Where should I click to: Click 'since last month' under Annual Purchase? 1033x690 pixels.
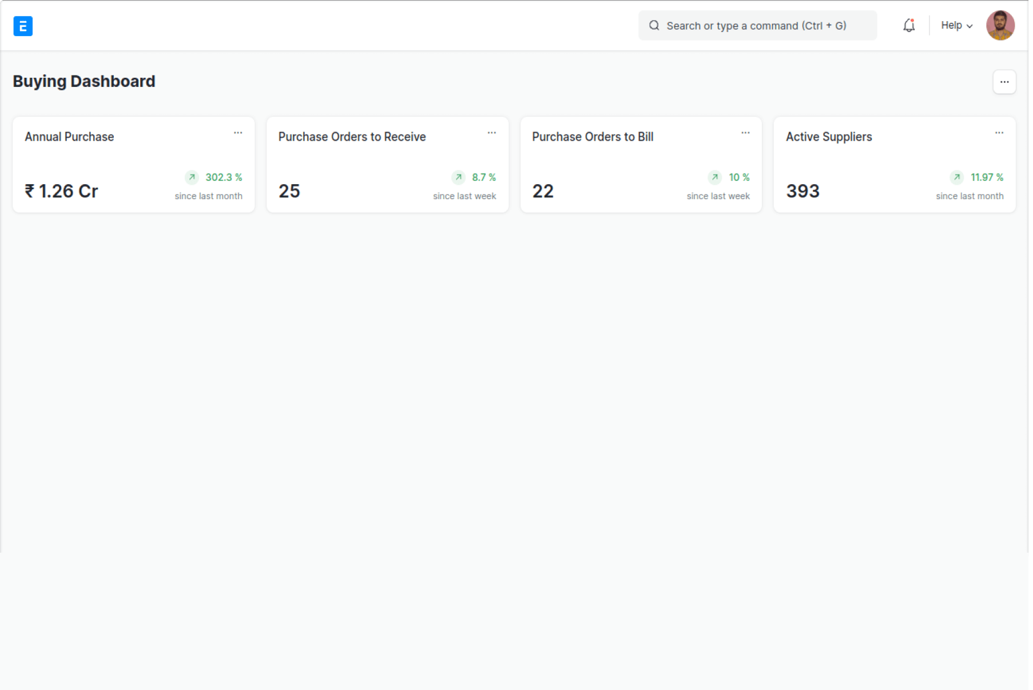[x=209, y=197]
